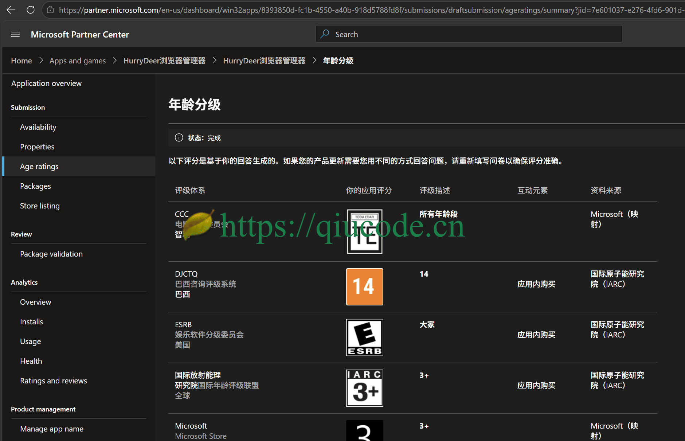Image resolution: width=685 pixels, height=441 pixels.
Task: Click the 所有年龄段 rating description
Action: tap(438, 214)
